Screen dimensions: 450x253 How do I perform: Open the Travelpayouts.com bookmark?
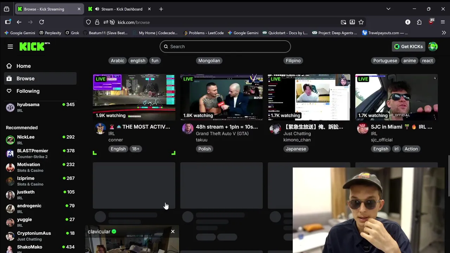pyautogui.click(x=385, y=33)
